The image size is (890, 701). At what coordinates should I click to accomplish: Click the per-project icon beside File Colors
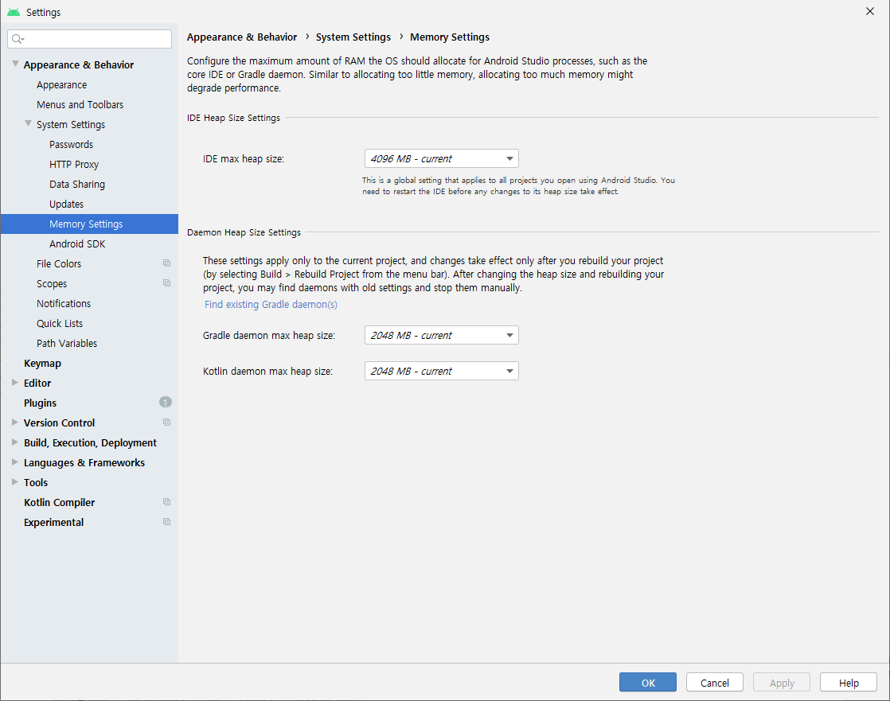coord(166,263)
